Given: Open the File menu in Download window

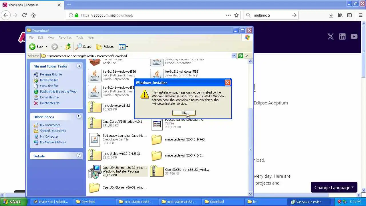Looking at the screenshot, I should 31,37.
